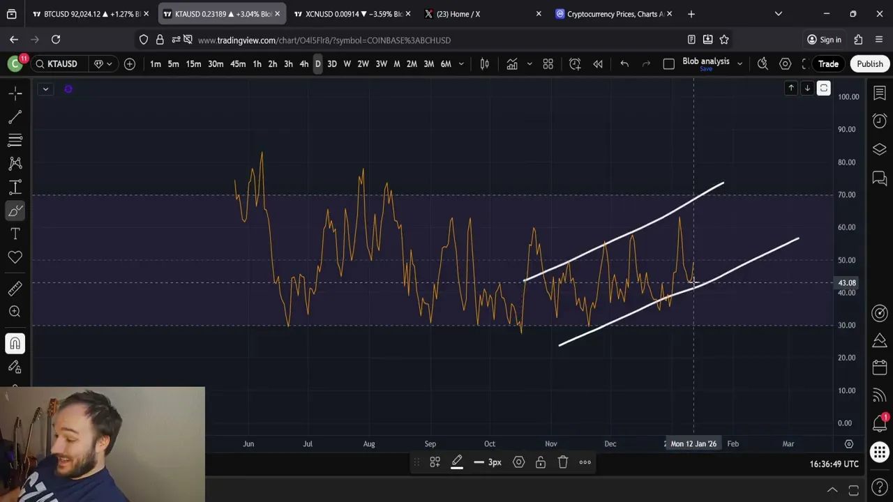
Task: Open the indicators chart icon
Action: (512, 64)
